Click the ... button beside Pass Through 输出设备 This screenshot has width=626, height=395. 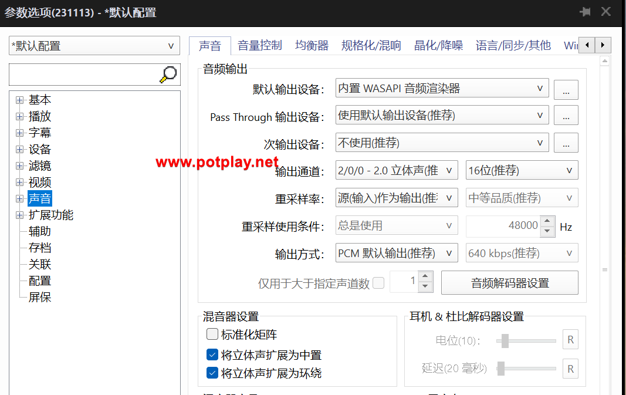pos(566,116)
